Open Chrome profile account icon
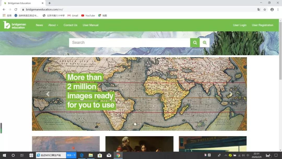Image resolution: width=282 pixels, height=159 pixels. (x=272, y=9)
